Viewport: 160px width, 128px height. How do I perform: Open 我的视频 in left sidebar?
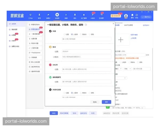(14, 30)
